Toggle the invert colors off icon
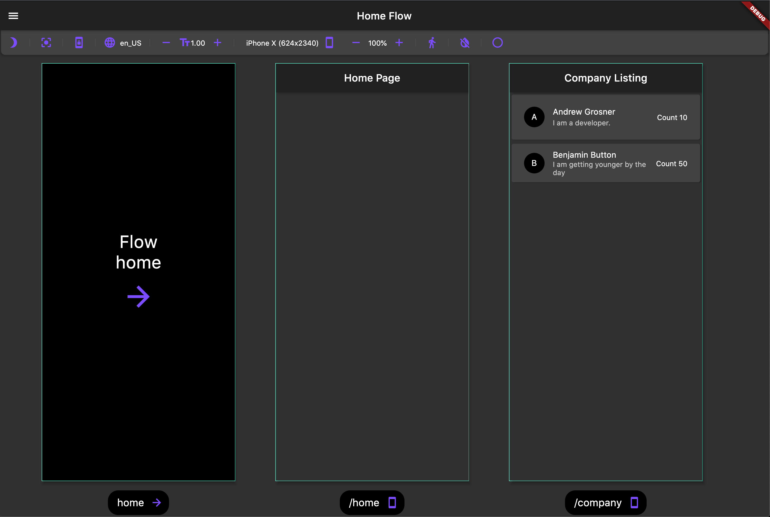 pyautogui.click(x=465, y=43)
